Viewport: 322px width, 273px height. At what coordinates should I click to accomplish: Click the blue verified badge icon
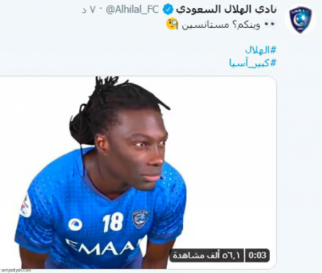pyautogui.click(x=168, y=10)
